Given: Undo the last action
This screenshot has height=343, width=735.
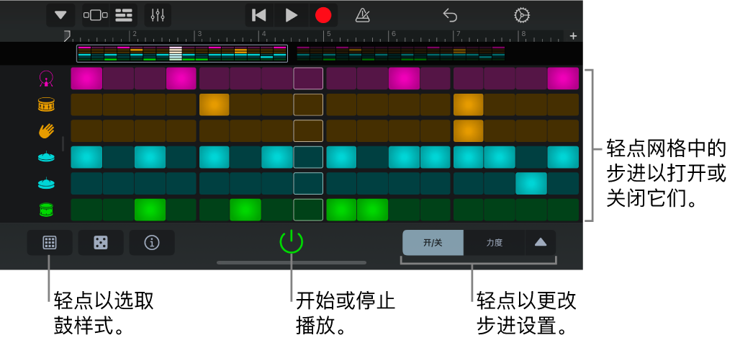Looking at the screenshot, I should click(450, 15).
